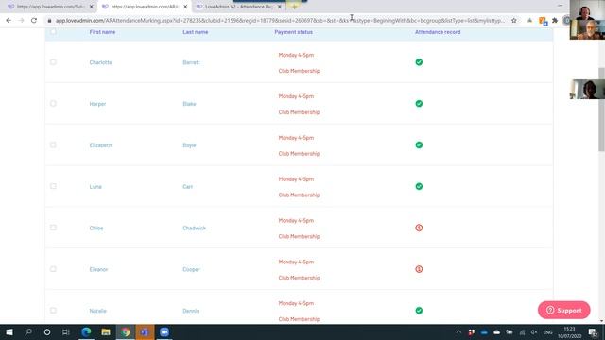This screenshot has height=340, width=605.
Task: Click the green attendance tick for Charlotte Barrett
Action: coord(419,62)
